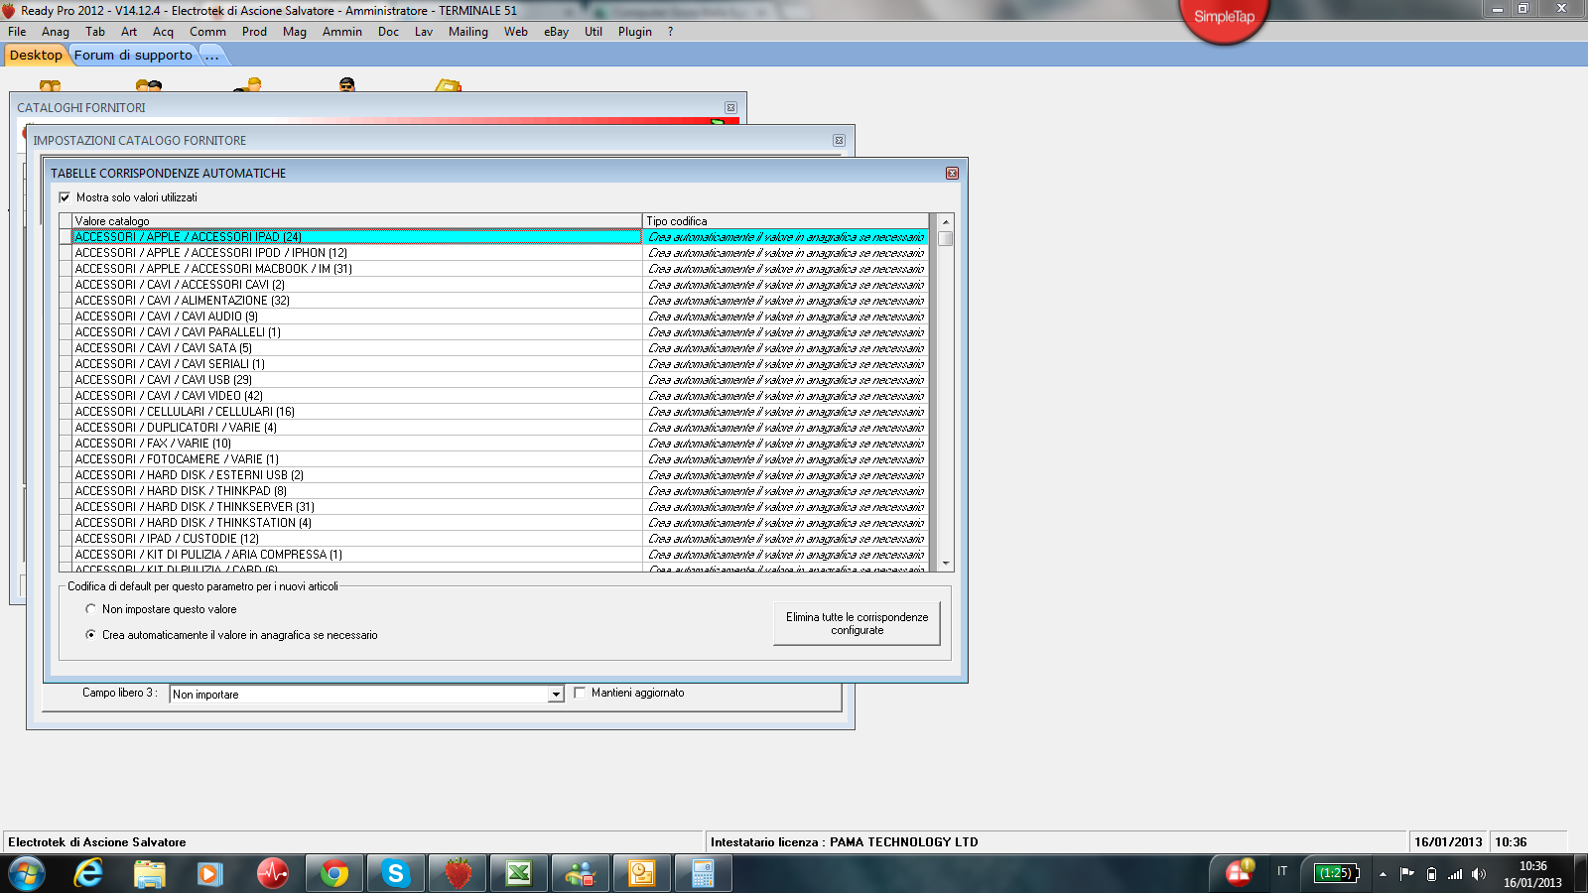1588x893 pixels.
Task: Click the table's vertical scrollbar thumb
Action: click(946, 238)
